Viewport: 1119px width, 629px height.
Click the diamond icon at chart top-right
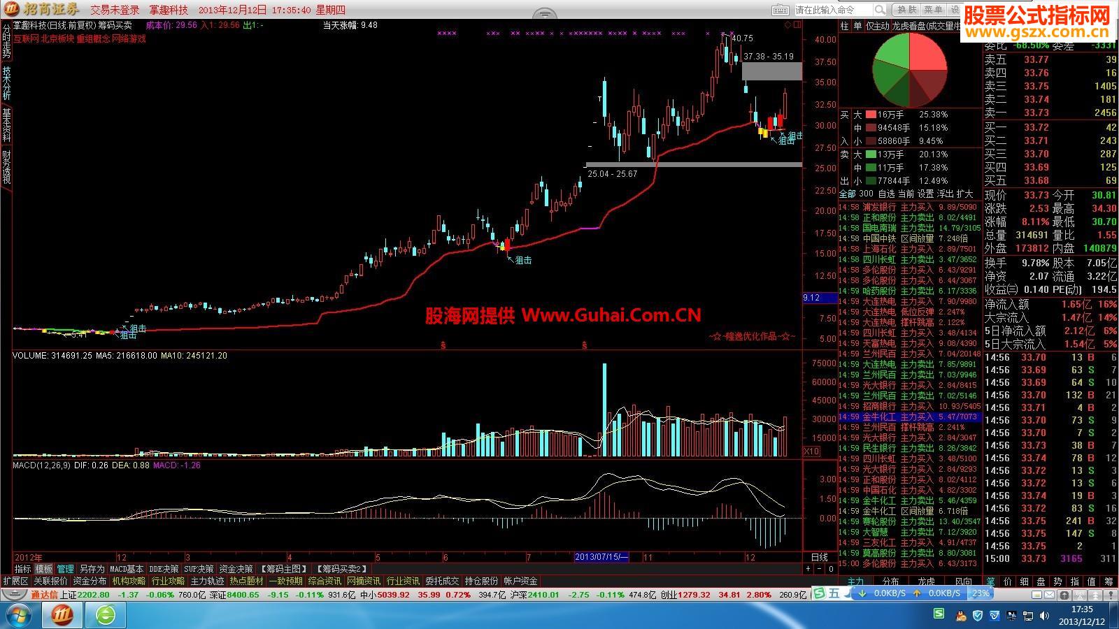tap(787, 25)
